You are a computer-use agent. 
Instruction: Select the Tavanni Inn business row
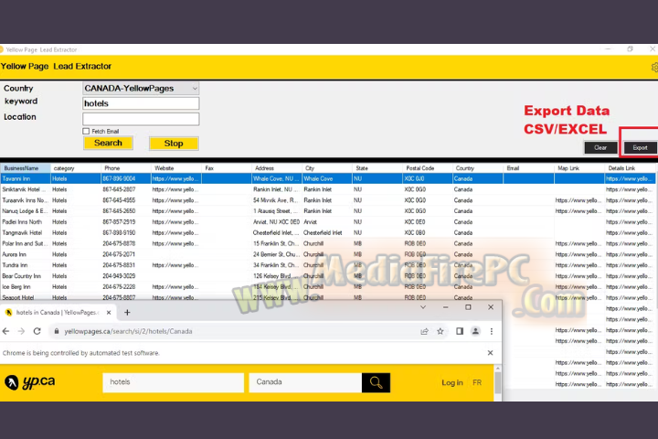coord(327,178)
